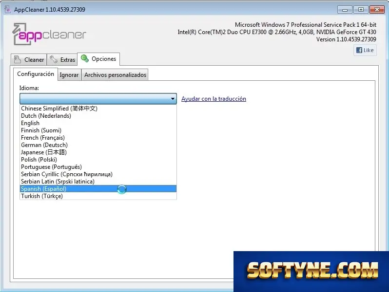Go to the Cleaner tab
The width and height of the screenshot is (389, 292).
(x=29, y=60)
